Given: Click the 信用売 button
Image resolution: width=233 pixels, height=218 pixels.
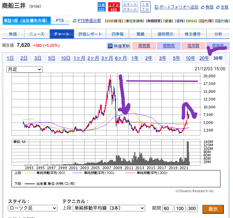Looking at the screenshot, I should [218, 46].
